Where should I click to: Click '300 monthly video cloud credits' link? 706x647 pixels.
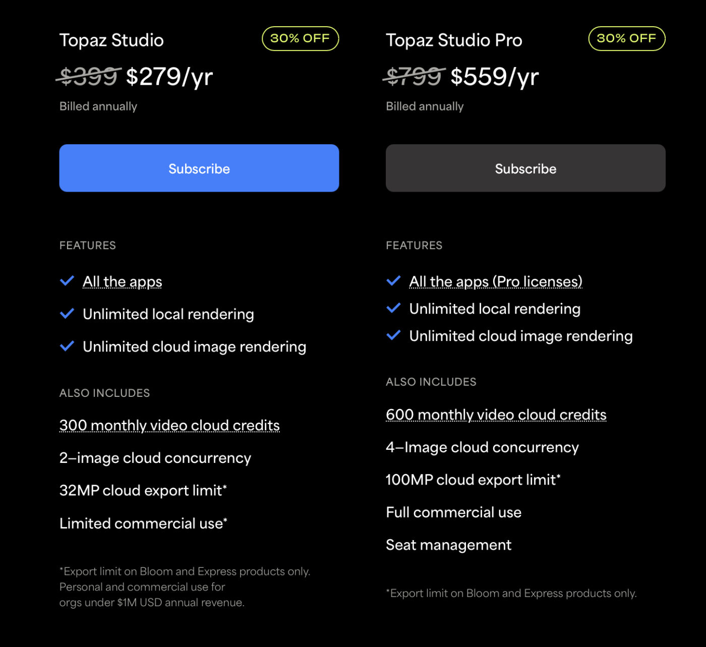169,426
